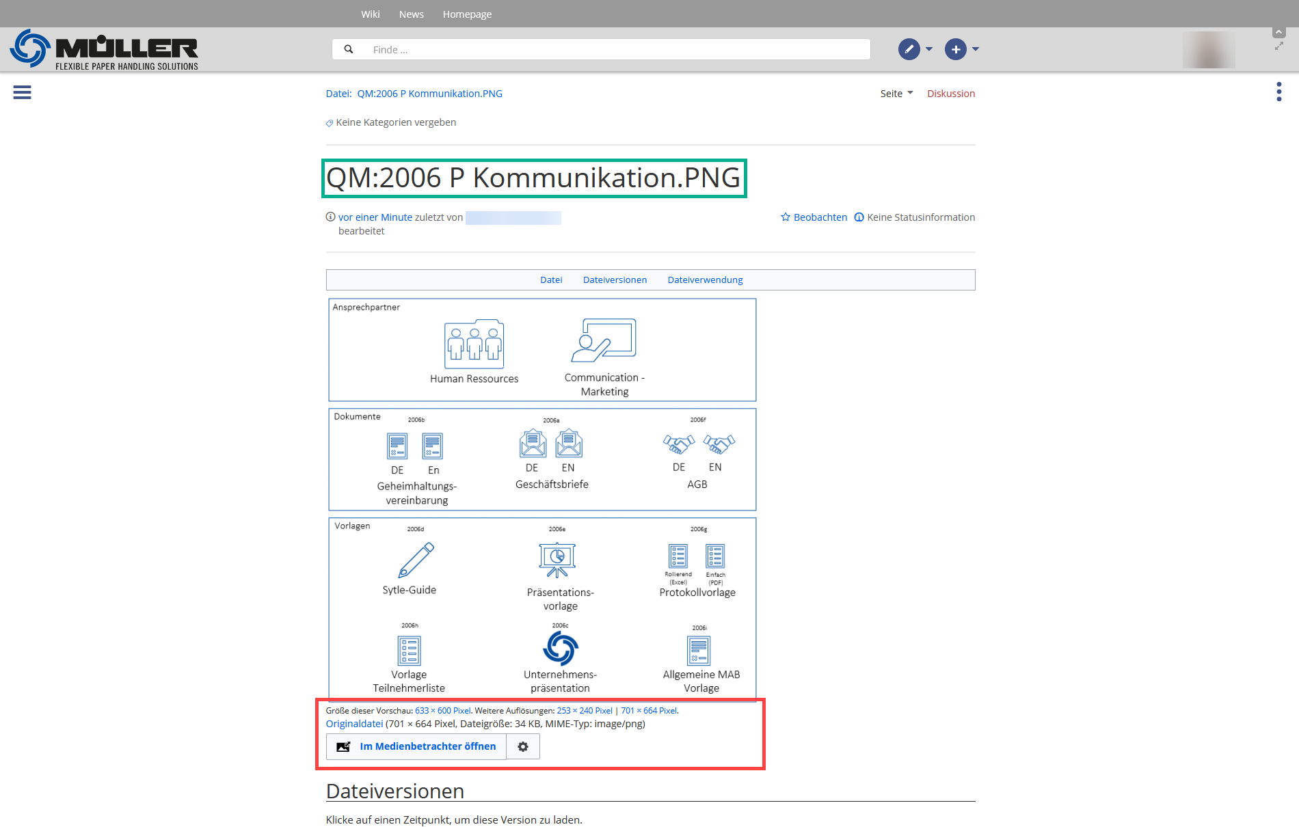Screen dimensions: 1299x827
Task: Switch to the Diskussion tab
Action: coord(950,94)
